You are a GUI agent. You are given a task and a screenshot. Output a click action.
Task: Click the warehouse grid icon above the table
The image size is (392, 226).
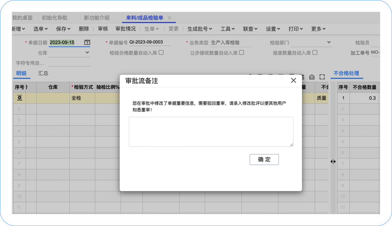pyautogui.click(x=312, y=77)
